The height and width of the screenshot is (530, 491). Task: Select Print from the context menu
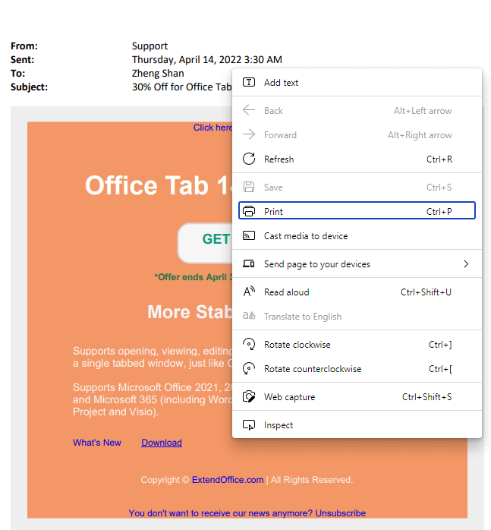pos(357,211)
